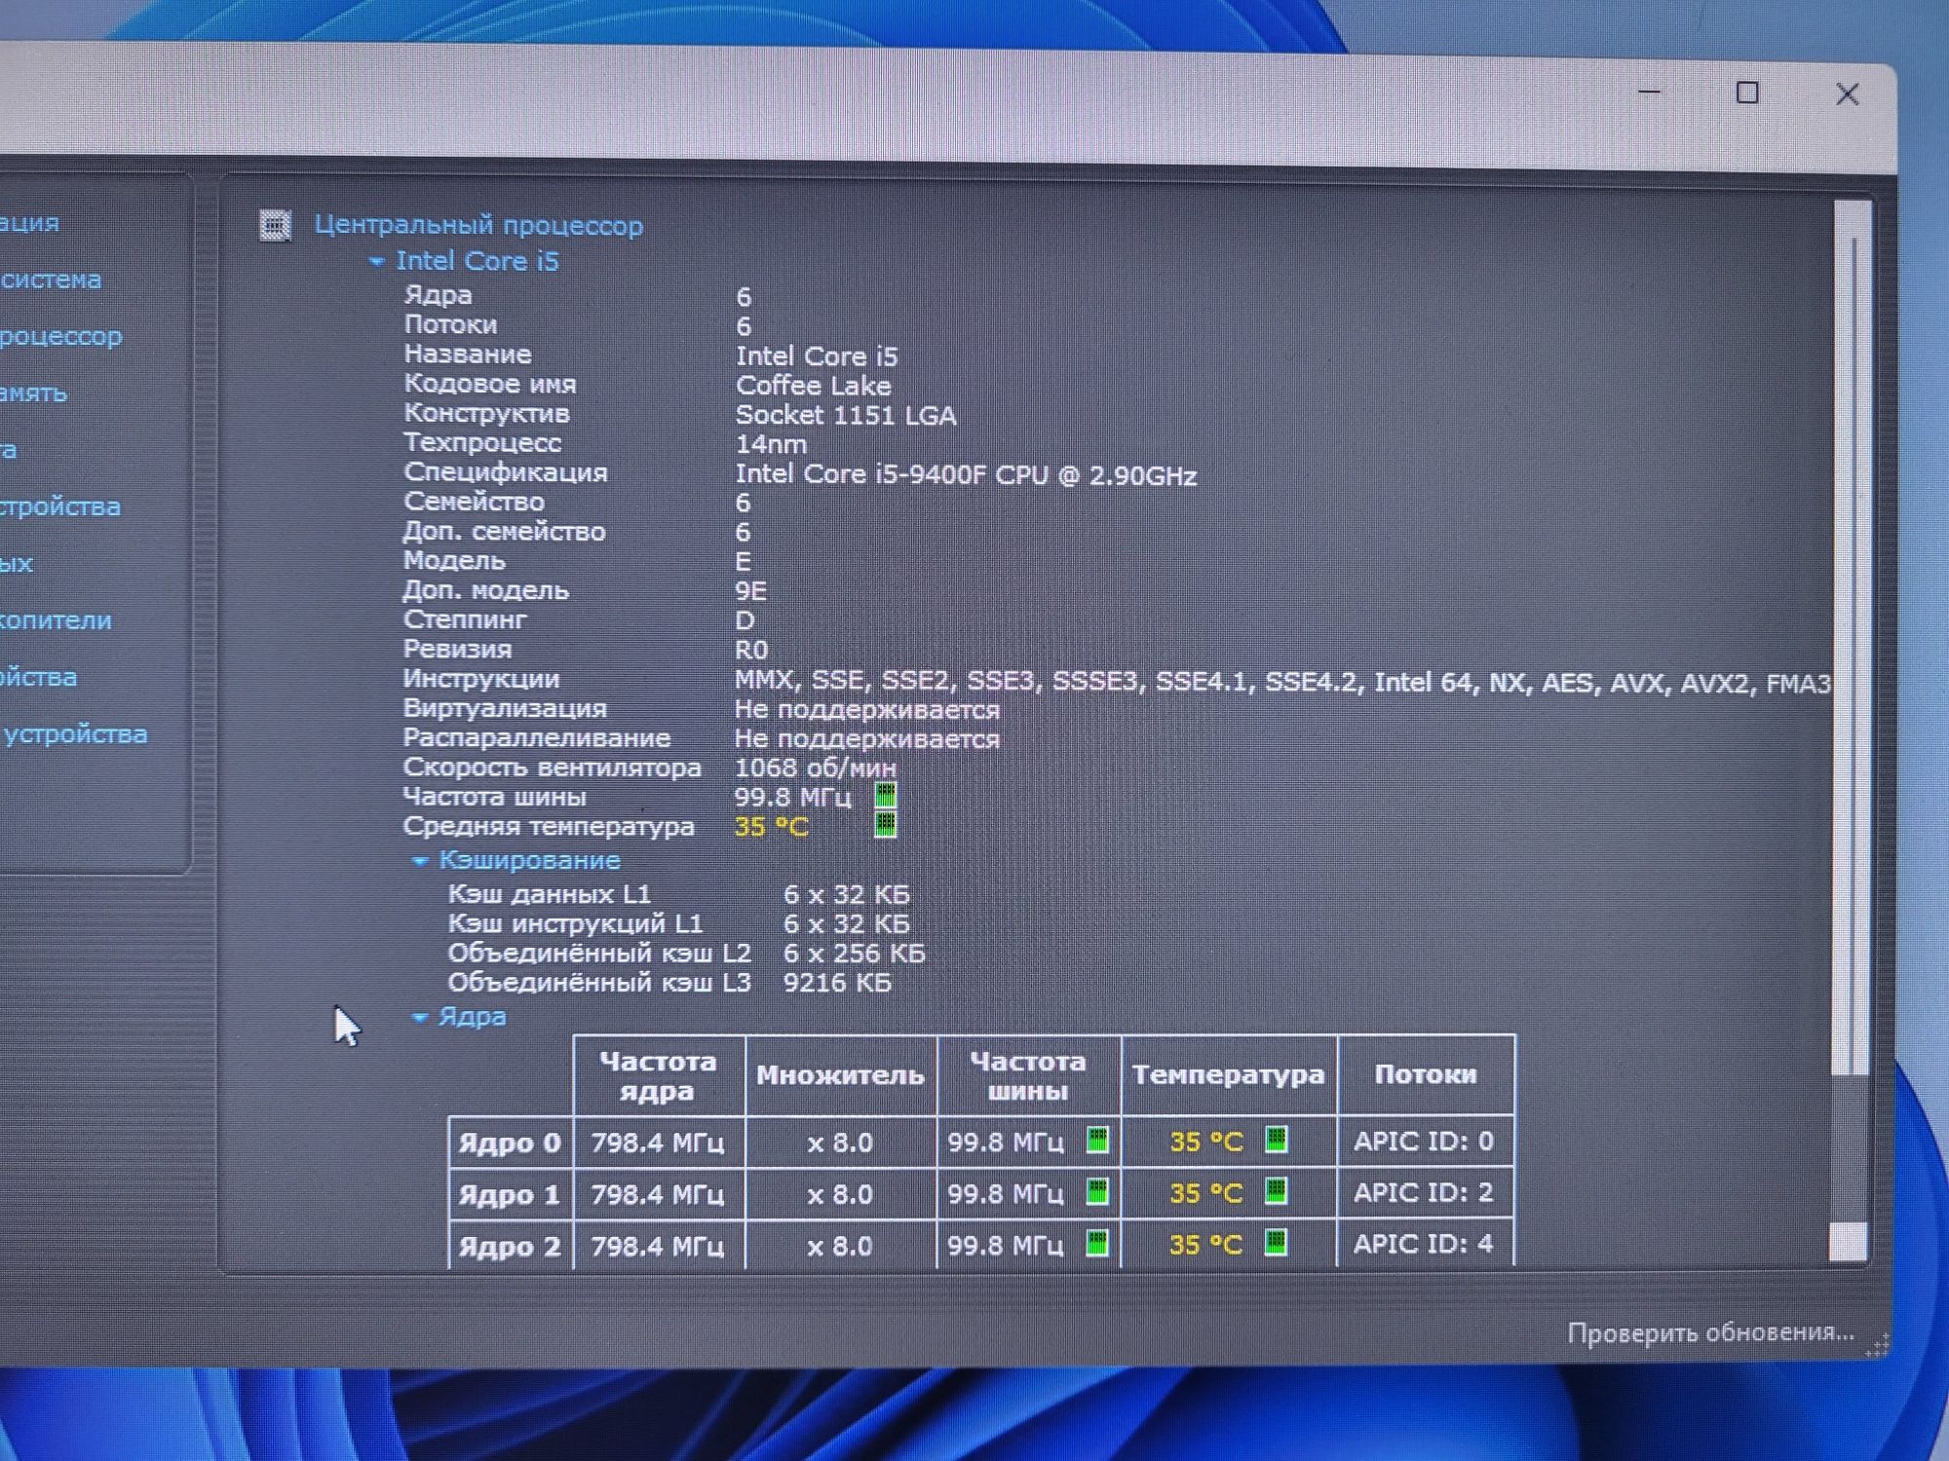Image resolution: width=1949 pixels, height=1461 pixels.
Task: Click 'APIC ID: 0' cell
Action: [x=1424, y=1141]
